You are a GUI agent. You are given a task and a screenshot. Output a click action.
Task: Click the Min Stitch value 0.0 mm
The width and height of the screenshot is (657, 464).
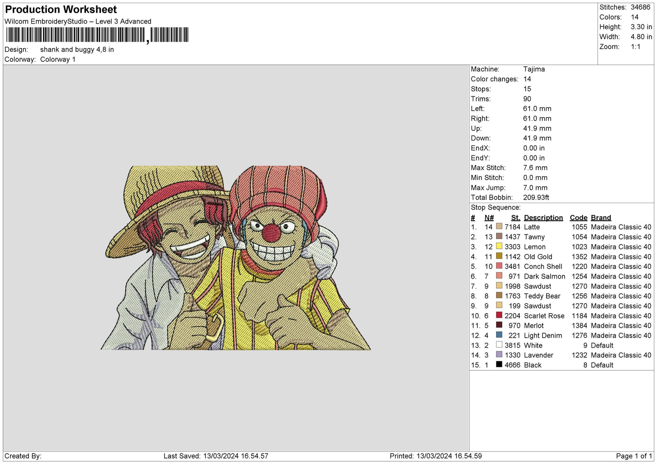(x=535, y=178)
